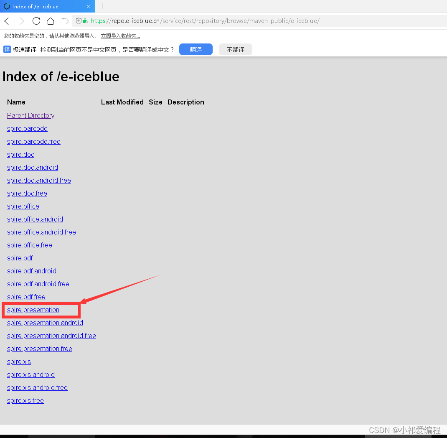This screenshot has height=438, width=447.
Task: Open the spire.doc link
Action: tap(20, 155)
